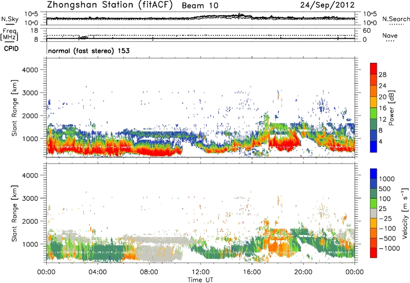Viewport: 410px width, 283px height.
Task: Click the bright blue bottom Power colorbar segment
Action: [374, 147]
